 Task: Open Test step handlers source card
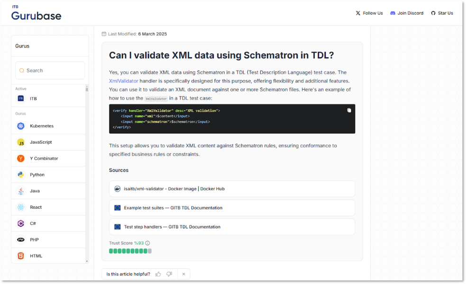coord(232,227)
